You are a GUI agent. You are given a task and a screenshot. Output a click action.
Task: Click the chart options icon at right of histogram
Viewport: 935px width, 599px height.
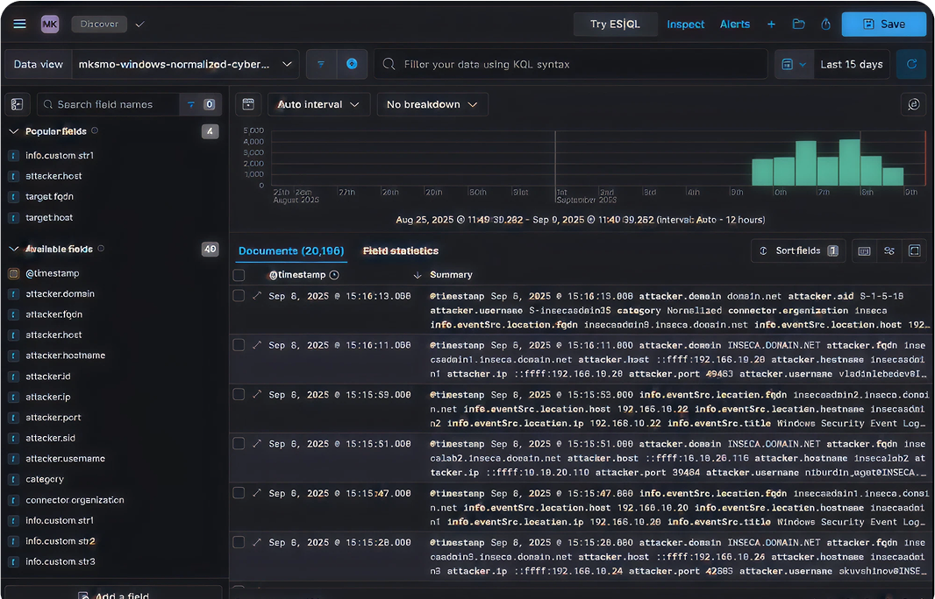point(913,104)
